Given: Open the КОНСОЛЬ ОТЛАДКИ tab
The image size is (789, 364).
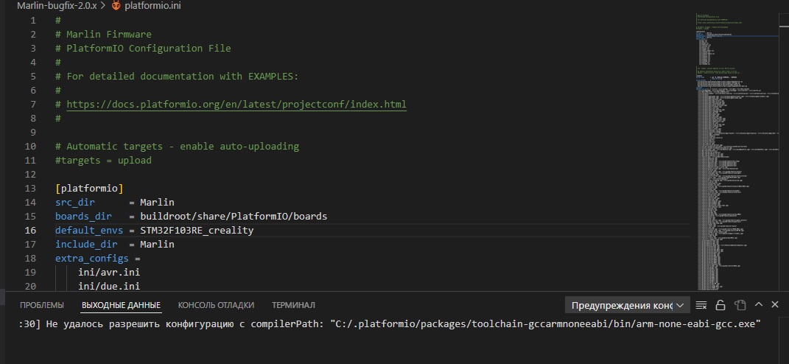Looking at the screenshot, I should tap(216, 305).
